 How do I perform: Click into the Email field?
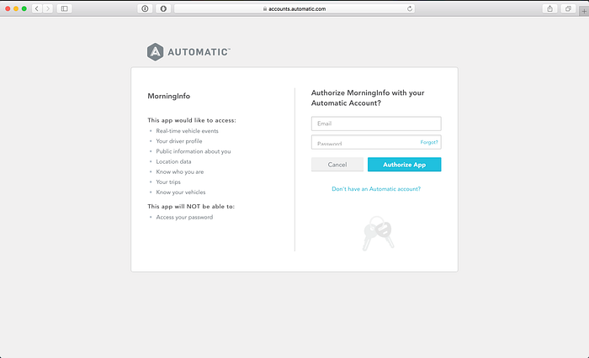[376, 124]
